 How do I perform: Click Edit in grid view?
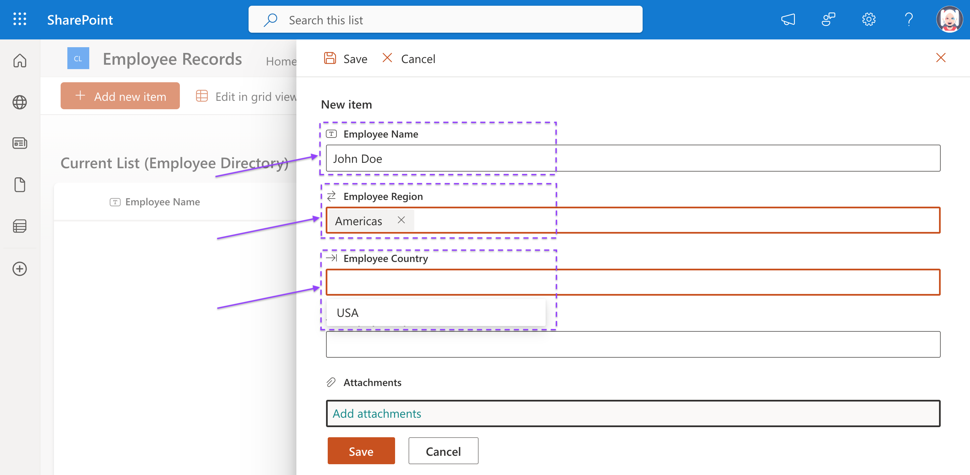pos(246,96)
